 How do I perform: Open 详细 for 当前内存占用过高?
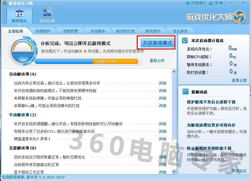tap(162, 83)
